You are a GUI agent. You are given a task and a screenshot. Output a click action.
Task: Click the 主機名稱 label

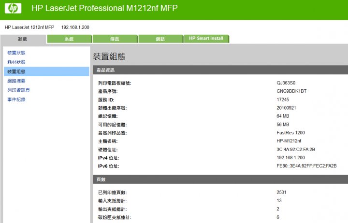tap(108, 141)
